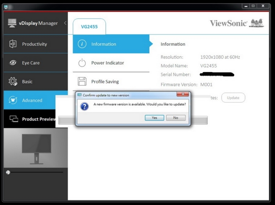The image size is (275, 205).
Task: Maximize the vDisplay Manager window
Action: tap(253, 6)
